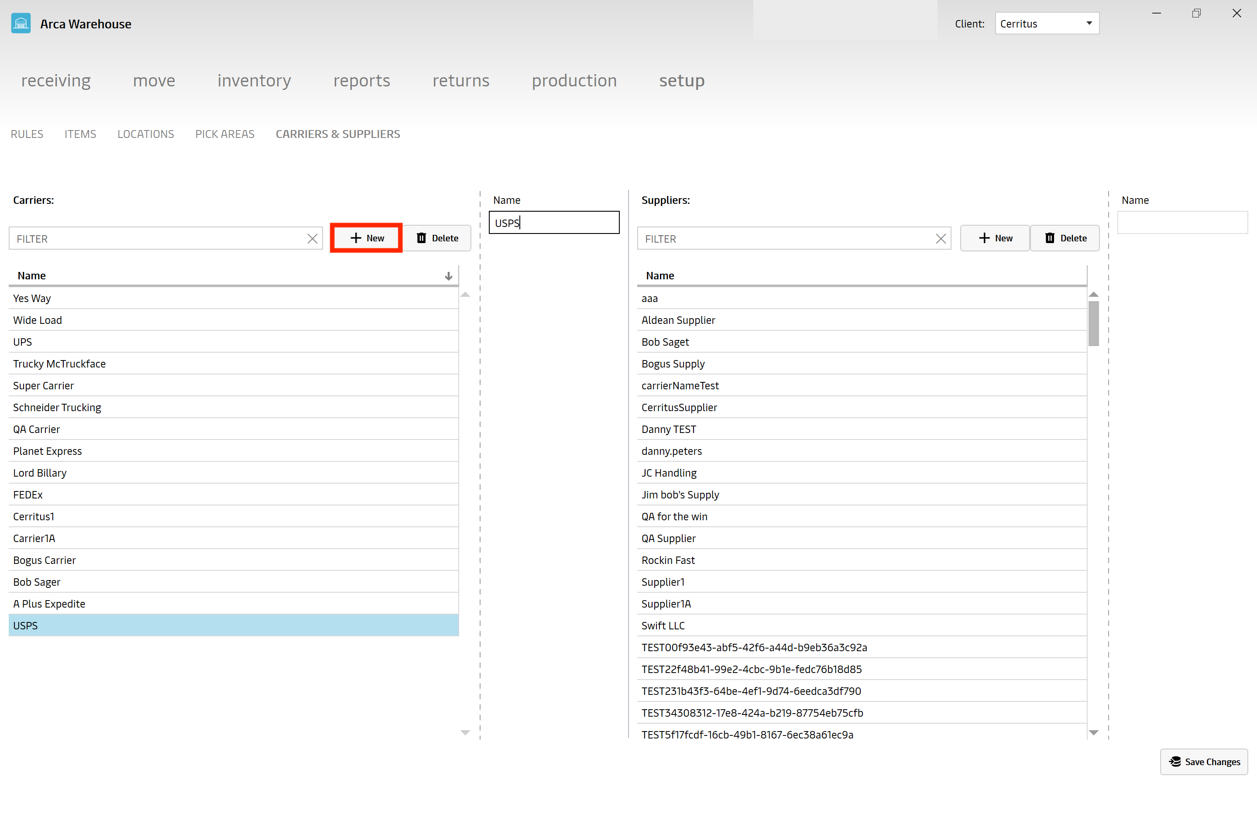Viewport: 1257px width, 838px height.
Task: Select the highlighted USPS carrier row
Action: click(x=234, y=626)
